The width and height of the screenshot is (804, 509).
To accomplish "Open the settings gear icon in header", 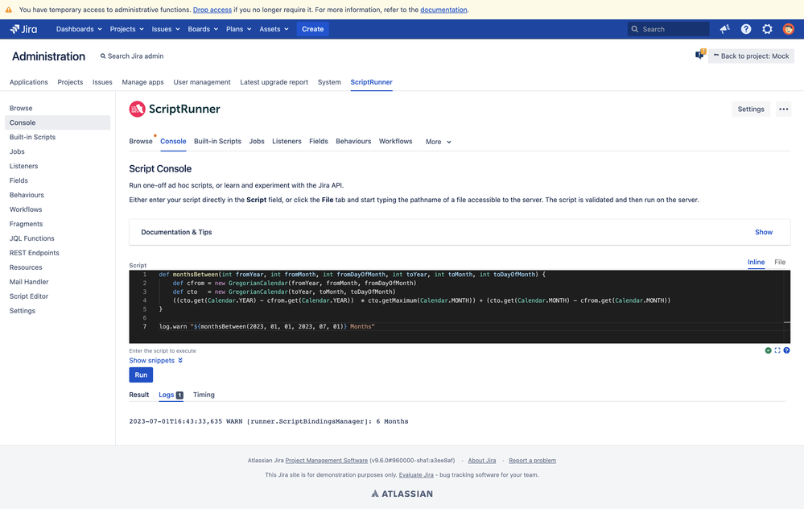I will pos(767,29).
